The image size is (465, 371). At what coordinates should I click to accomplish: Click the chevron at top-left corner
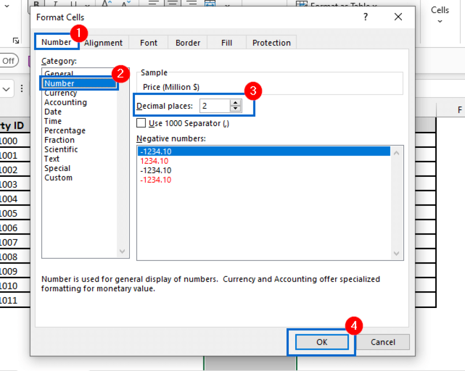tap(7, 6)
